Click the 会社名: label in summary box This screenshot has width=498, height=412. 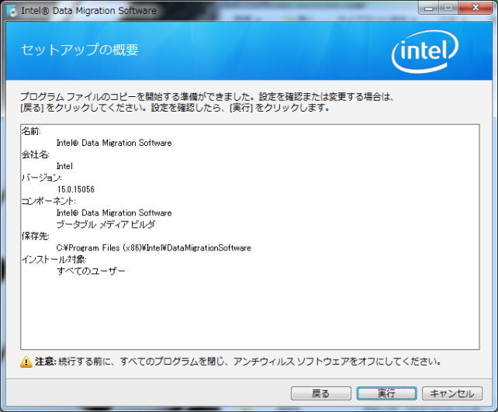point(35,154)
